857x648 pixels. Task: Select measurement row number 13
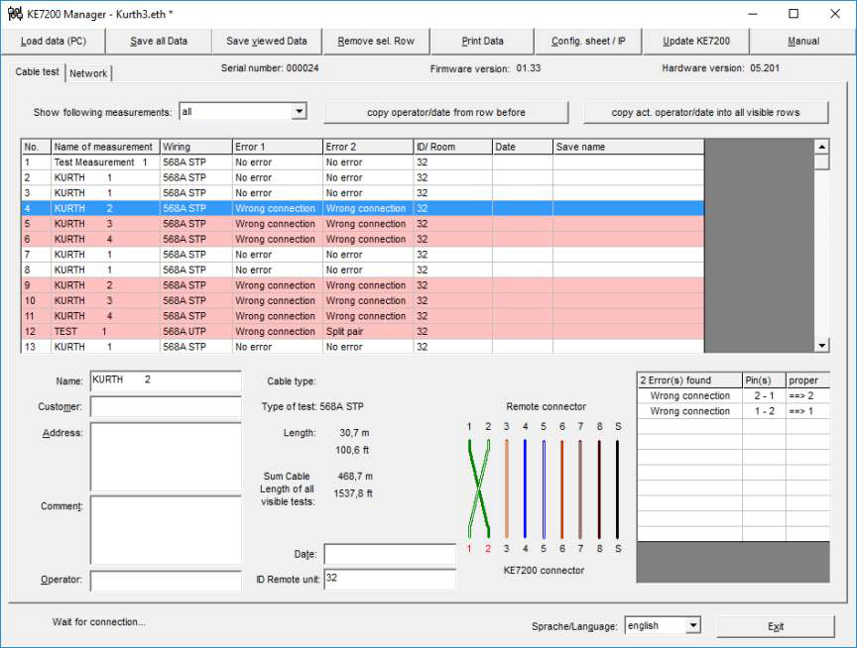(x=362, y=347)
